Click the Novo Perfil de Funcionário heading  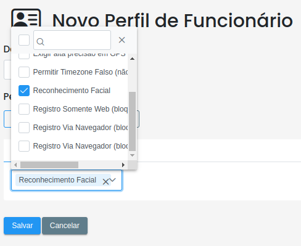pyautogui.click(x=173, y=20)
